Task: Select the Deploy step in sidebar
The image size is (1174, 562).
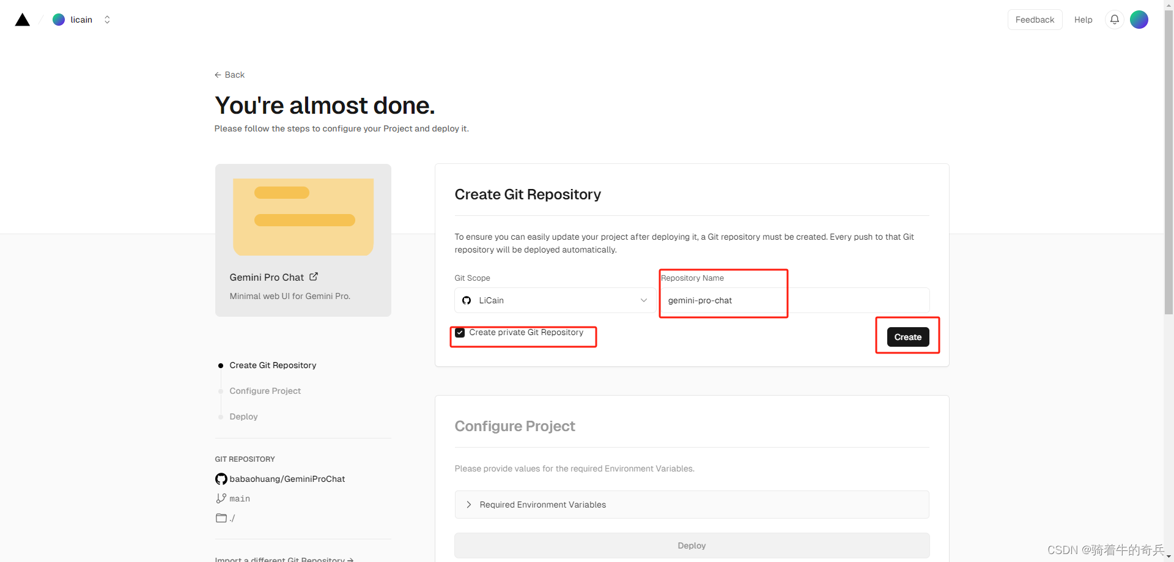Action: pos(243,416)
